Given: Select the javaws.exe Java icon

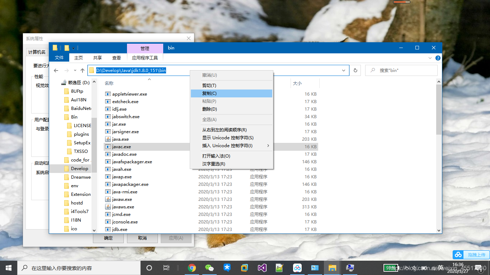Looking at the screenshot, I should pos(108,207).
